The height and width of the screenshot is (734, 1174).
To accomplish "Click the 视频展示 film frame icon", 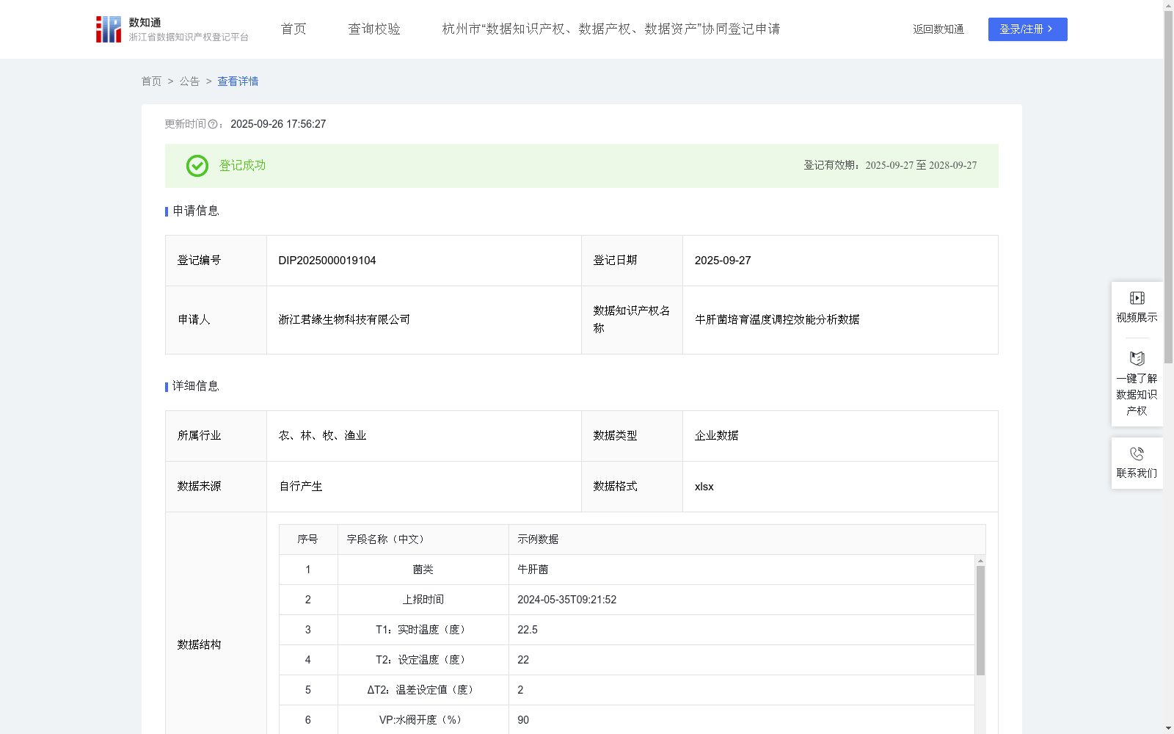I will click(x=1137, y=297).
